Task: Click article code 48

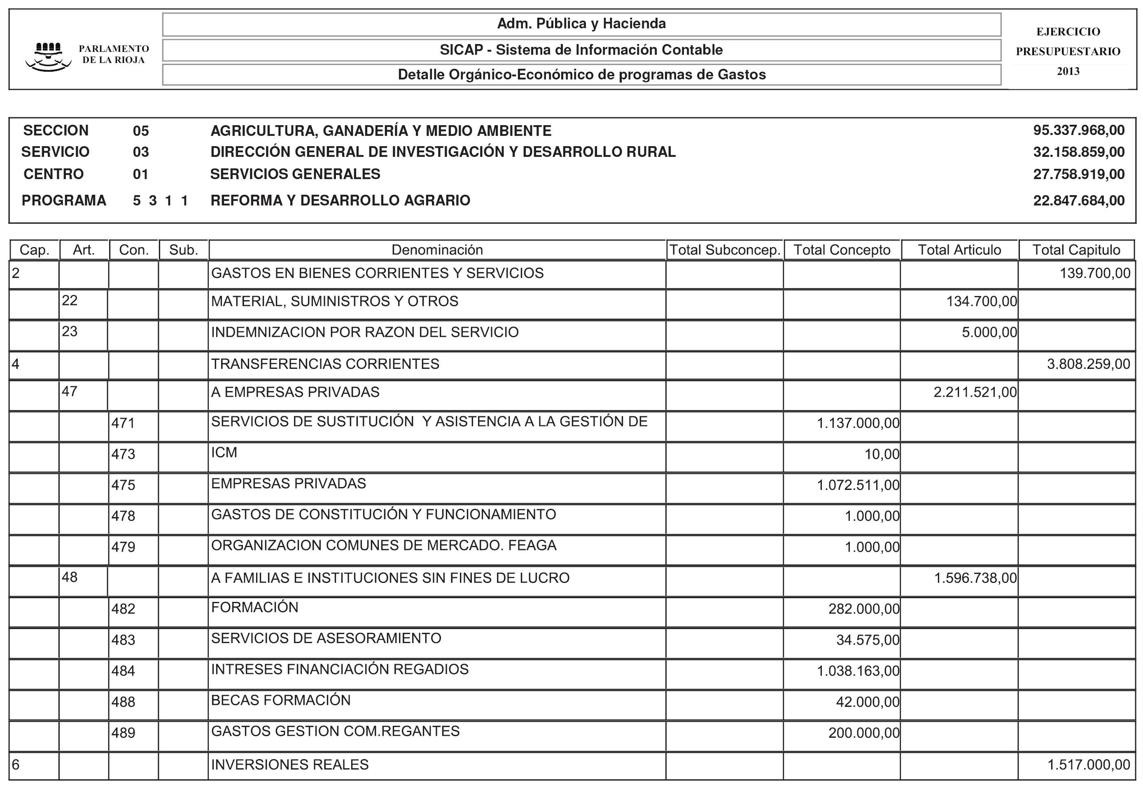Action: 70,578
